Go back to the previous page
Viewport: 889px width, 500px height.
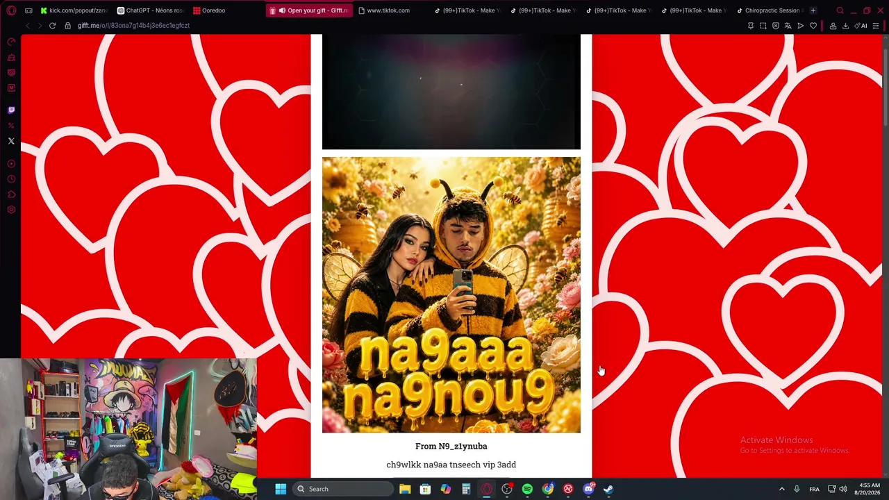[28, 26]
